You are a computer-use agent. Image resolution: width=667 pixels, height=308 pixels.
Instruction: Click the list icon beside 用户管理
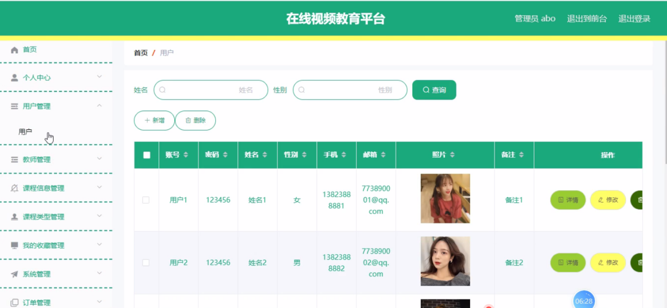tap(14, 106)
